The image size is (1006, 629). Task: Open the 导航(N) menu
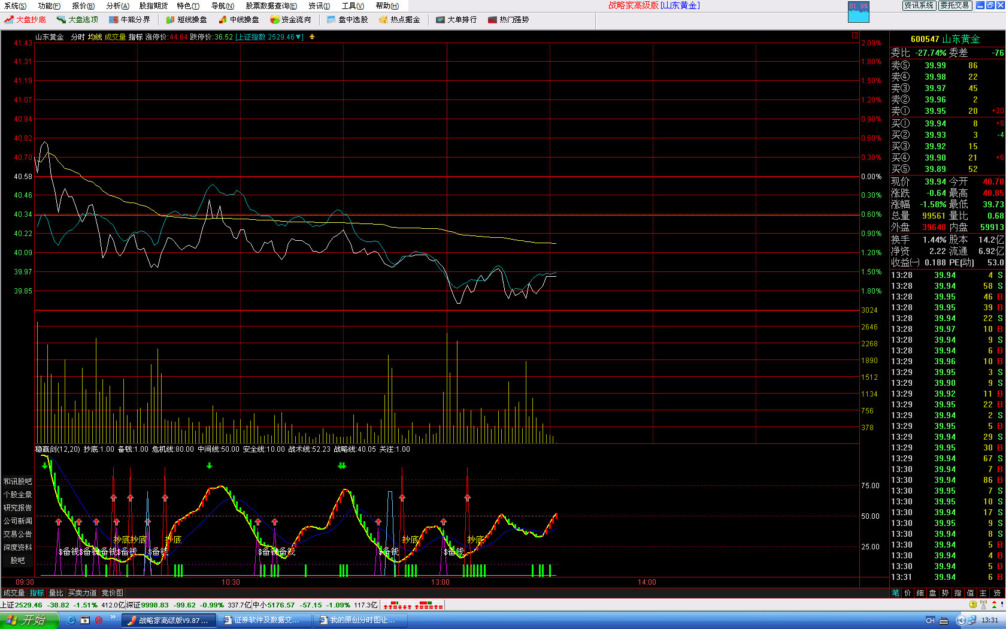223,6
